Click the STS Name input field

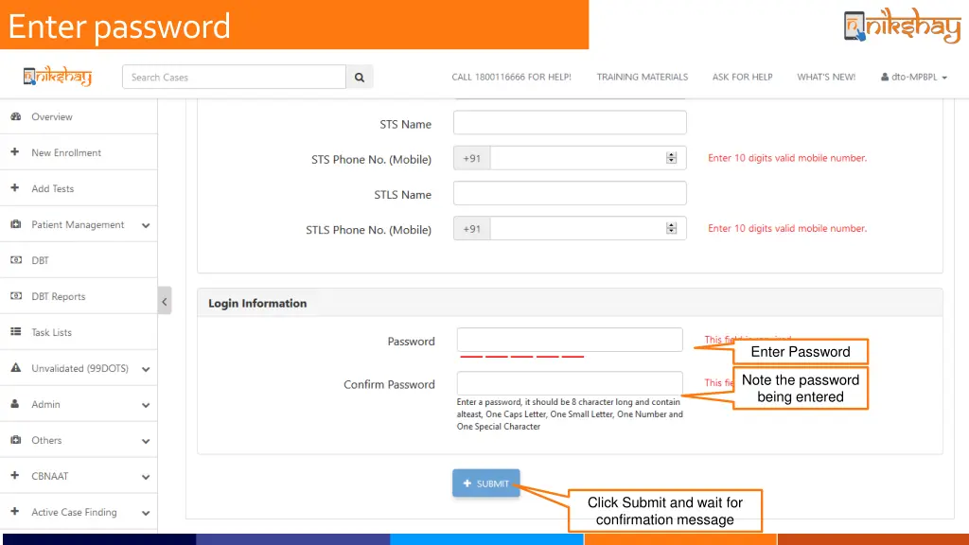(x=570, y=122)
